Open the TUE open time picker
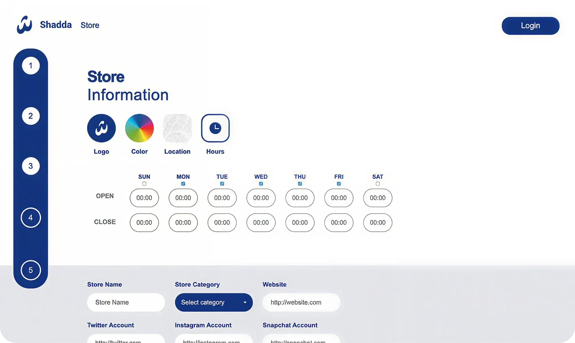Screen dimensions: 575x343 click(x=222, y=198)
